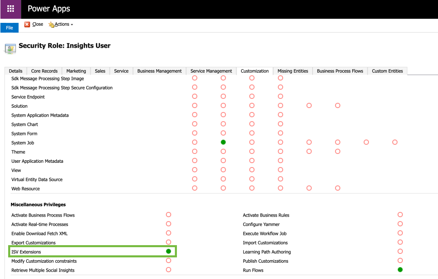Switch to Business Process Flows tab
The width and height of the screenshot is (438, 279).
click(340, 71)
